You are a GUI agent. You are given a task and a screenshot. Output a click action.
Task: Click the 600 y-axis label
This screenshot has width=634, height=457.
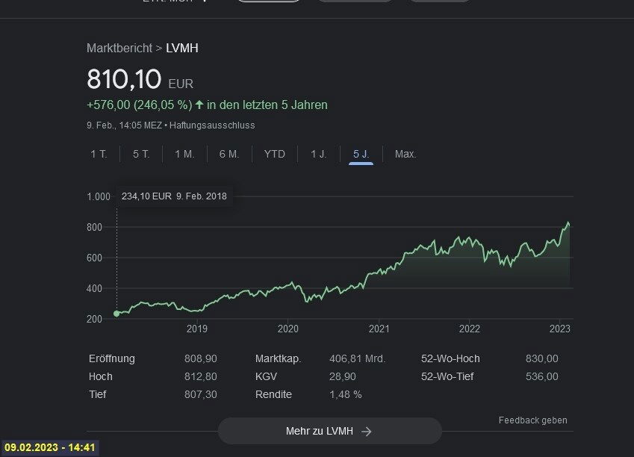pos(94,258)
